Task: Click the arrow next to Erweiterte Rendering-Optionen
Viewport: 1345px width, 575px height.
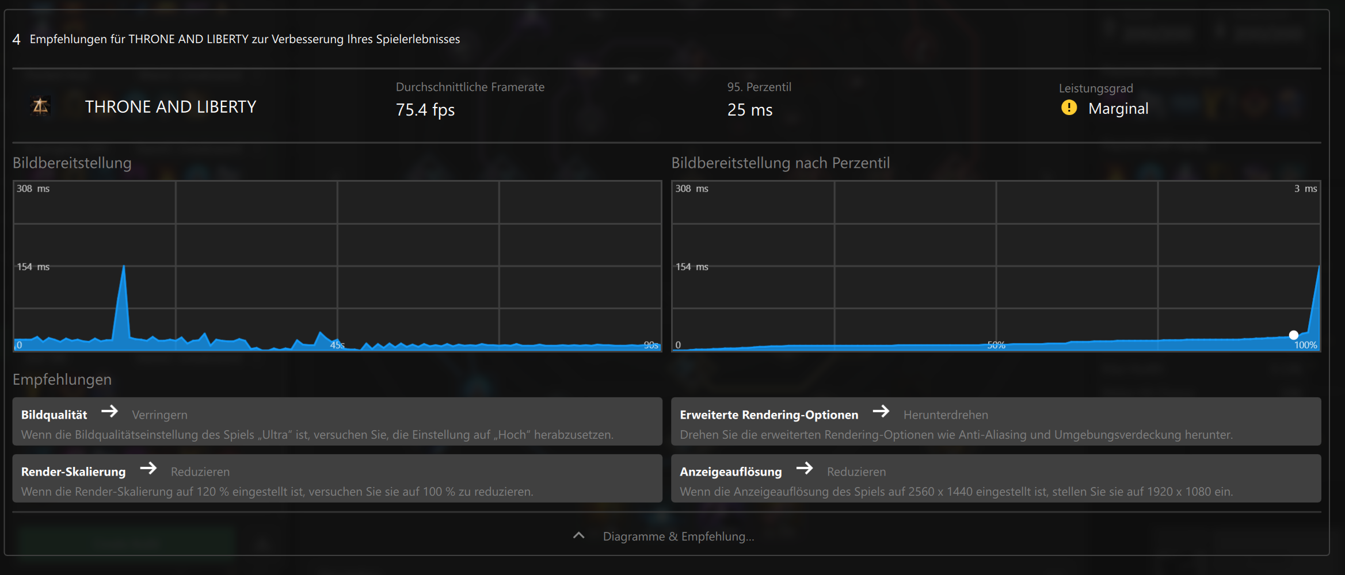Action: 881,412
